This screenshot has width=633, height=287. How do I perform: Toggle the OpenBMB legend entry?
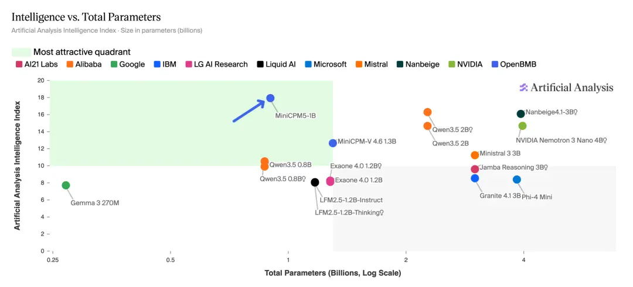[514, 64]
